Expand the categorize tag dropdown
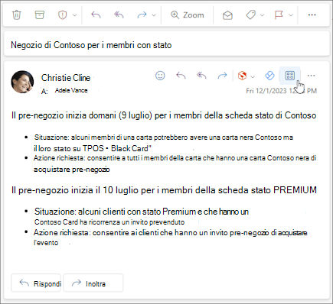333x304 pixels. tap(263, 15)
